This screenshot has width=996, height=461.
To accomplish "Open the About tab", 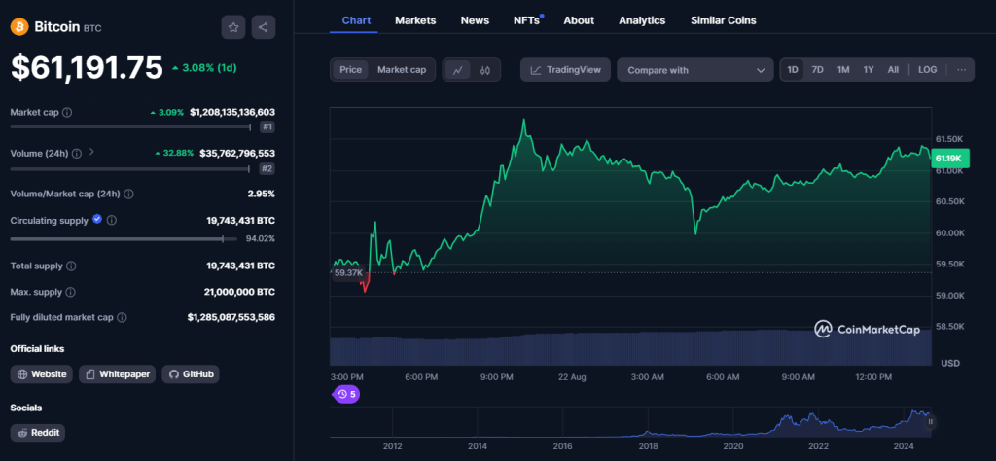I will point(579,20).
